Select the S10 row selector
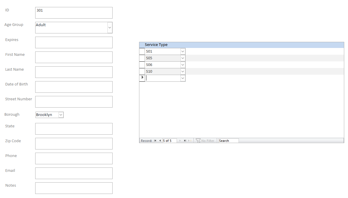 coord(142,72)
